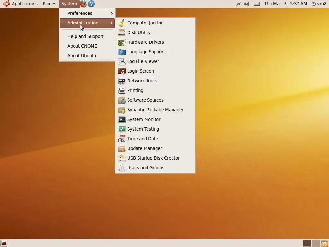The height and width of the screenshot is (247, 329).
Task: Select System Testing label
Action: click(143, 129)
